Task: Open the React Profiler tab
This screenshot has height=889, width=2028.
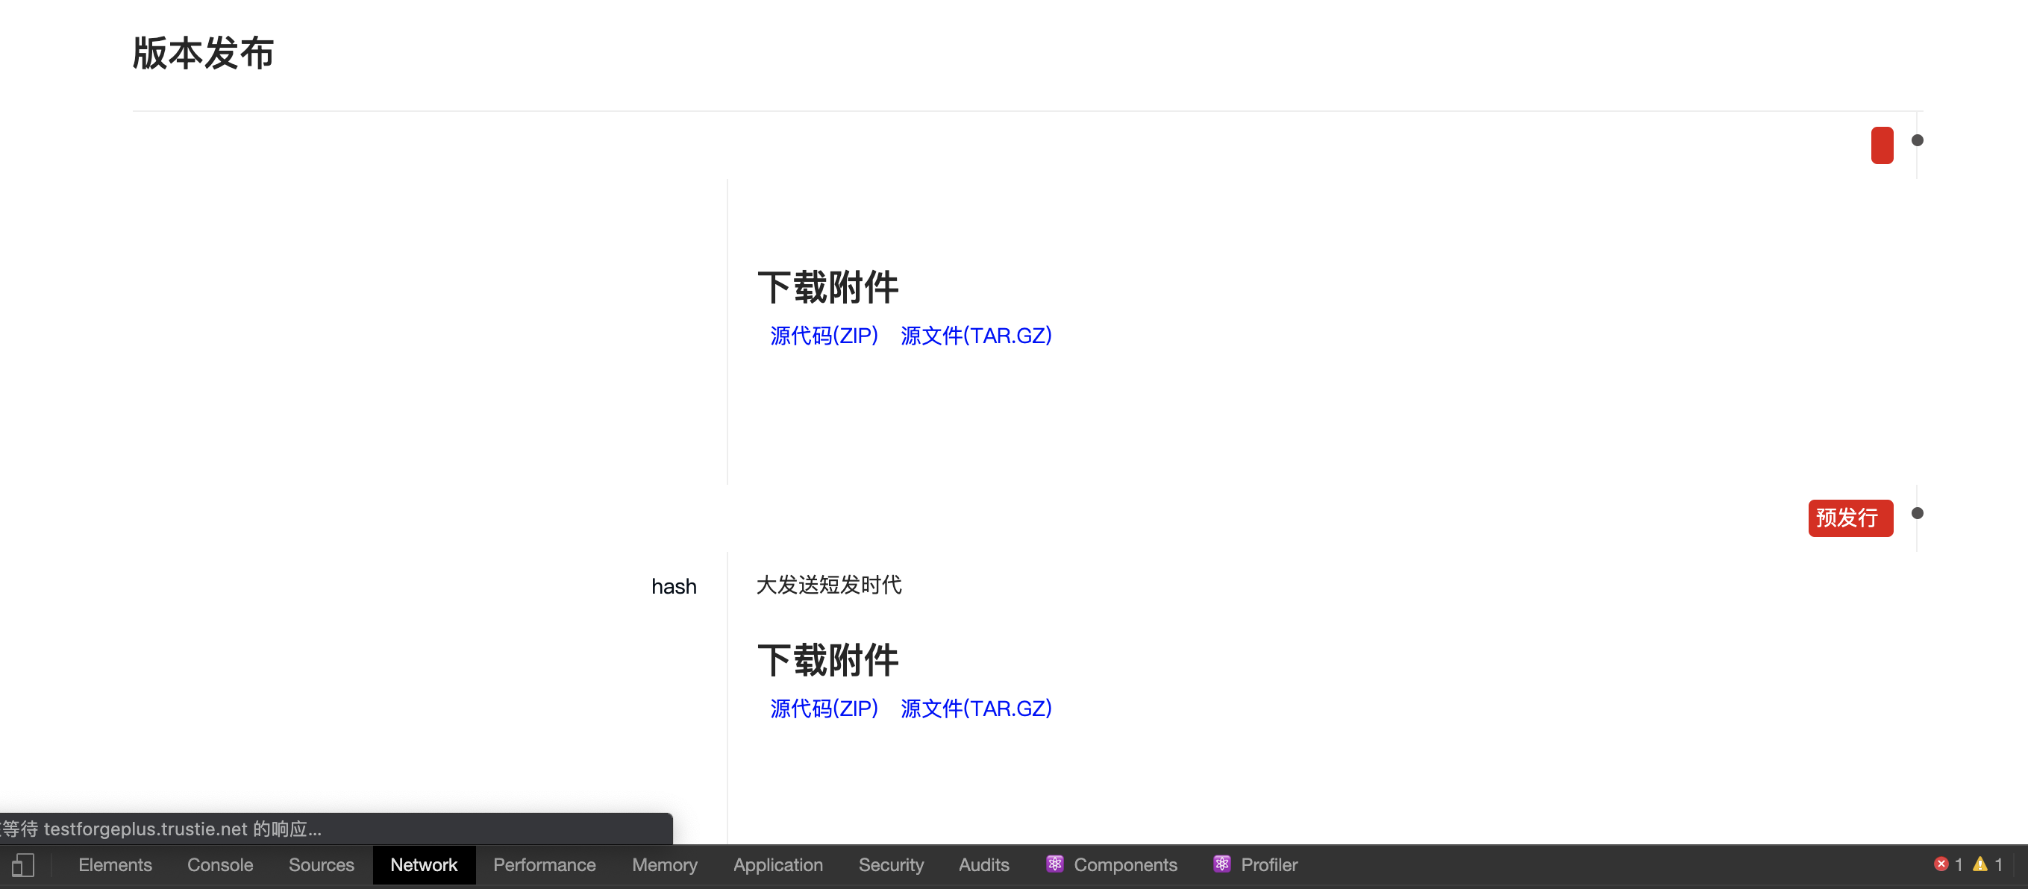Action: pyautogui.click(x=1255, y=864)
